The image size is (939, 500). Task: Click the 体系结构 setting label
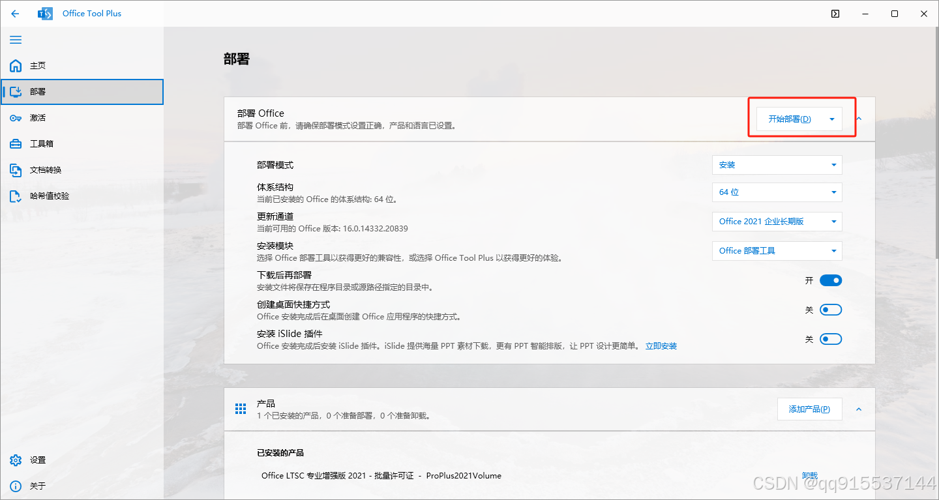[x=275, y=187]
